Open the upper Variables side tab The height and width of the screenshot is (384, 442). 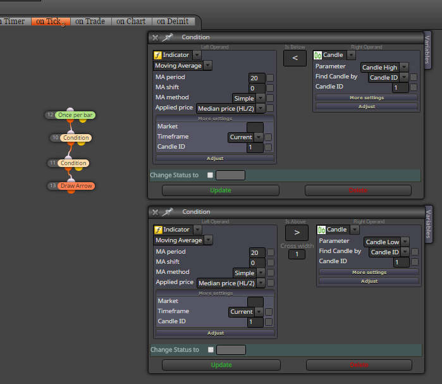tap(427, 49)
